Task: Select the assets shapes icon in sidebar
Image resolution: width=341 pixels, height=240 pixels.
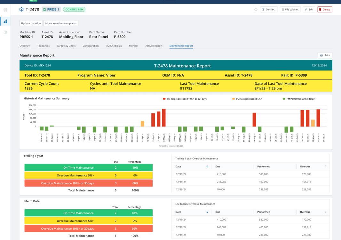Action: click(x=5, y=21)
